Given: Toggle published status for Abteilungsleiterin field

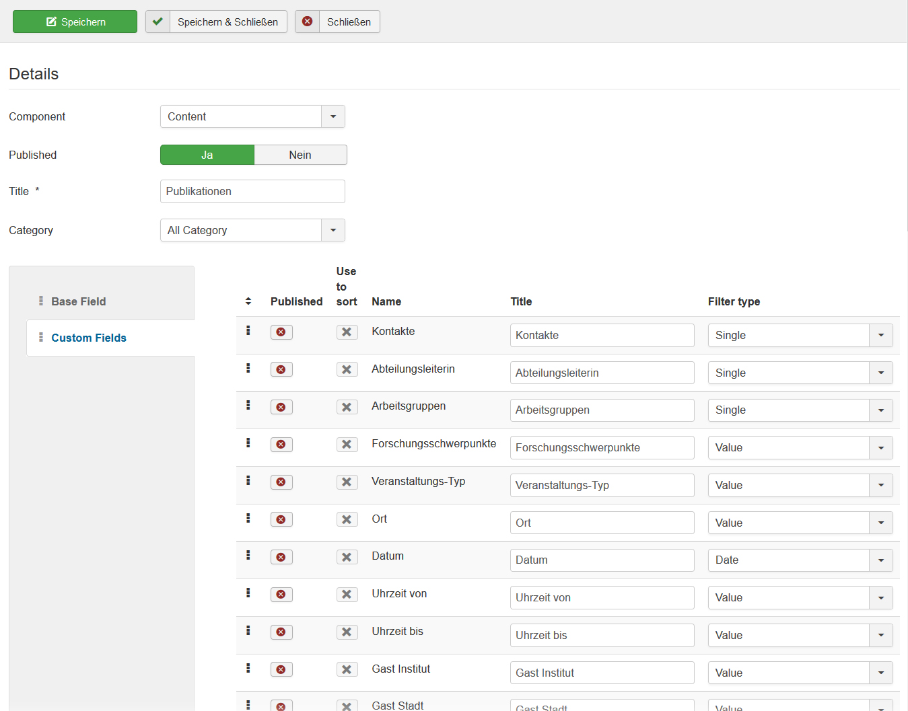Looking at the screenshot, I should (x=281, y=370).
